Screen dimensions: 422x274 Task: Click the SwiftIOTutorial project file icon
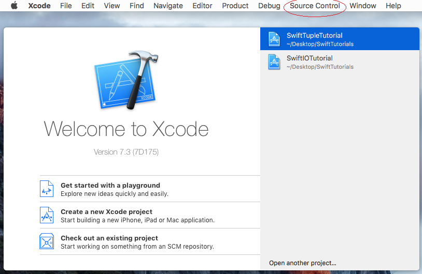click(x=274, y=62)
